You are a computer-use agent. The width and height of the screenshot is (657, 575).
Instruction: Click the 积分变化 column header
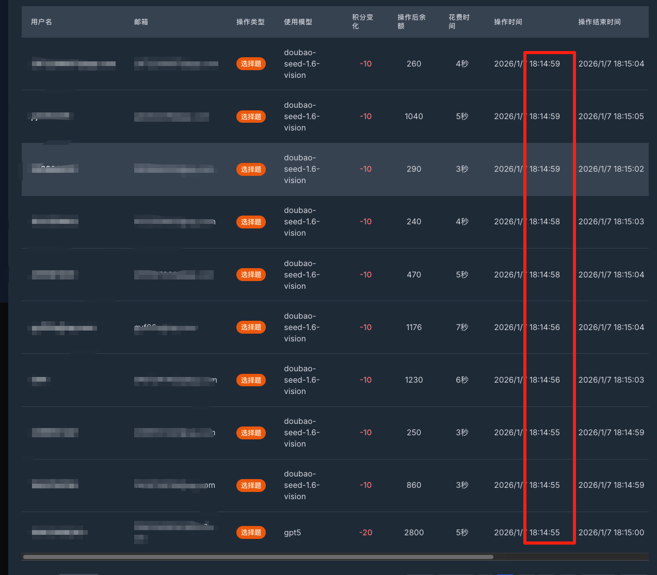coord(362,22)
